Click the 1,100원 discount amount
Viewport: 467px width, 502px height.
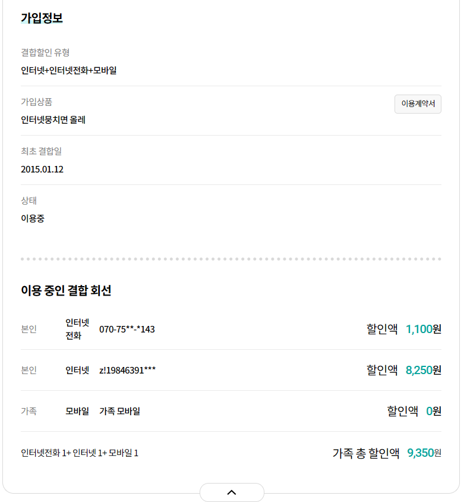click(x=423, y=329)
